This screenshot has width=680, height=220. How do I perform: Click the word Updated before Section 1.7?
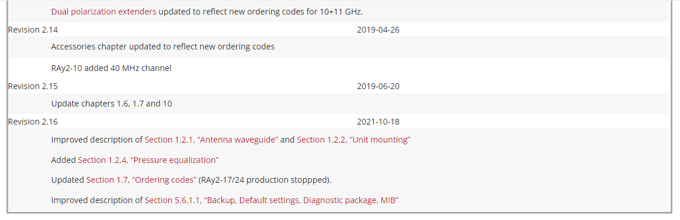(68, 180)
